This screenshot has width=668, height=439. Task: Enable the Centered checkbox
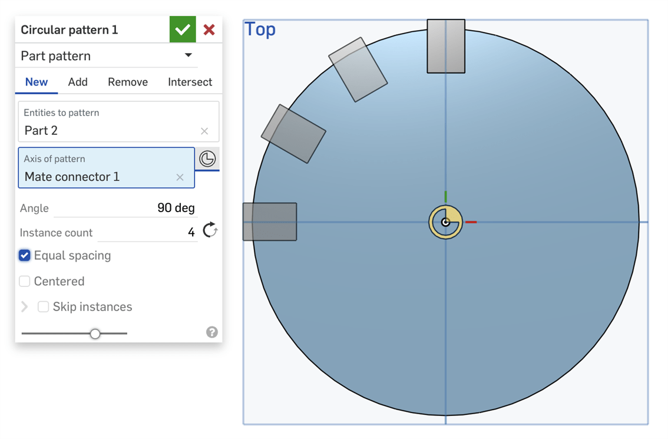(x=25, y=281)
